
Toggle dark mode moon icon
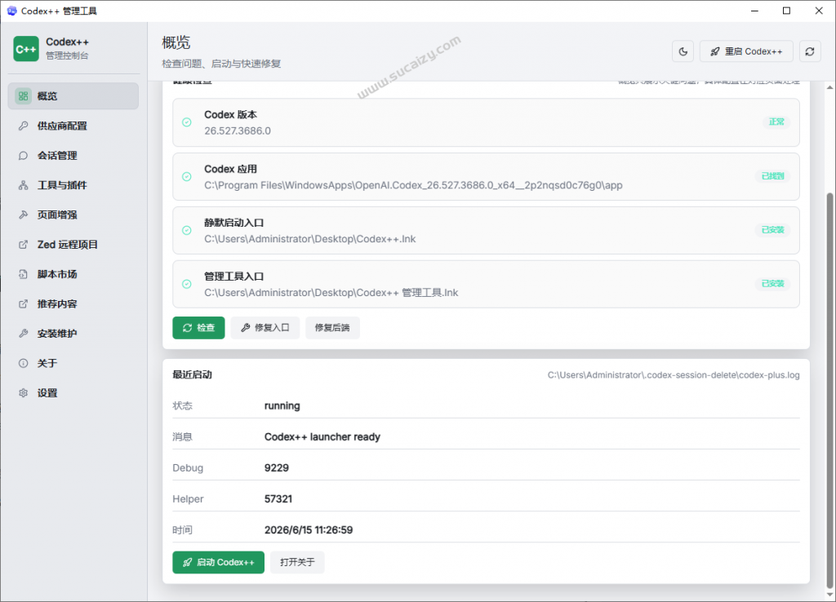pyautogui.click(x=683, y=51)
